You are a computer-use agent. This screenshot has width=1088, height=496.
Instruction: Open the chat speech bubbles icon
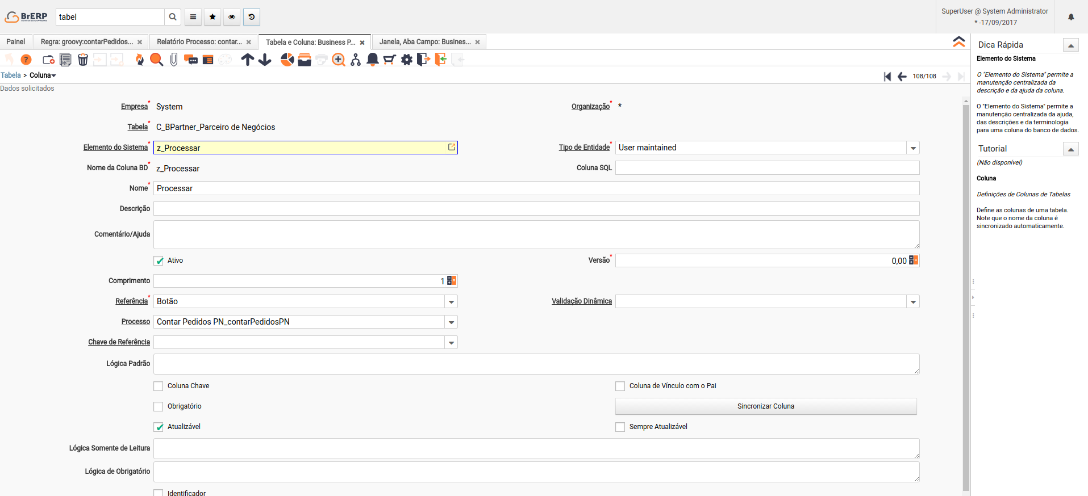click(x=191, y=60)
